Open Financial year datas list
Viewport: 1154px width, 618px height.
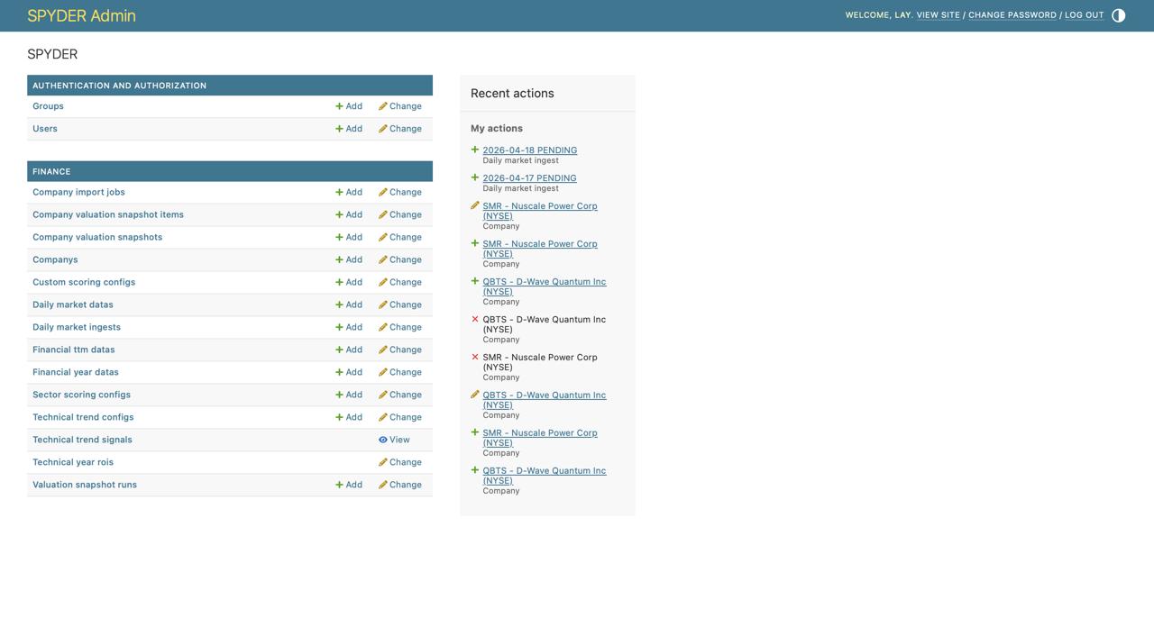coord(76,372)
